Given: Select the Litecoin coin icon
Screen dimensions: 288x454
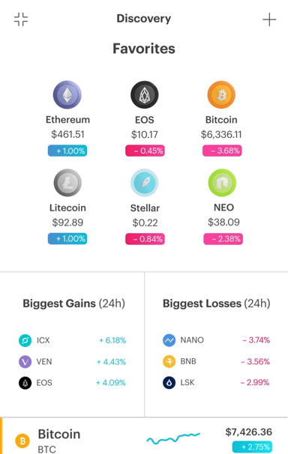Looking at the screenshot, I should point(67,183).
